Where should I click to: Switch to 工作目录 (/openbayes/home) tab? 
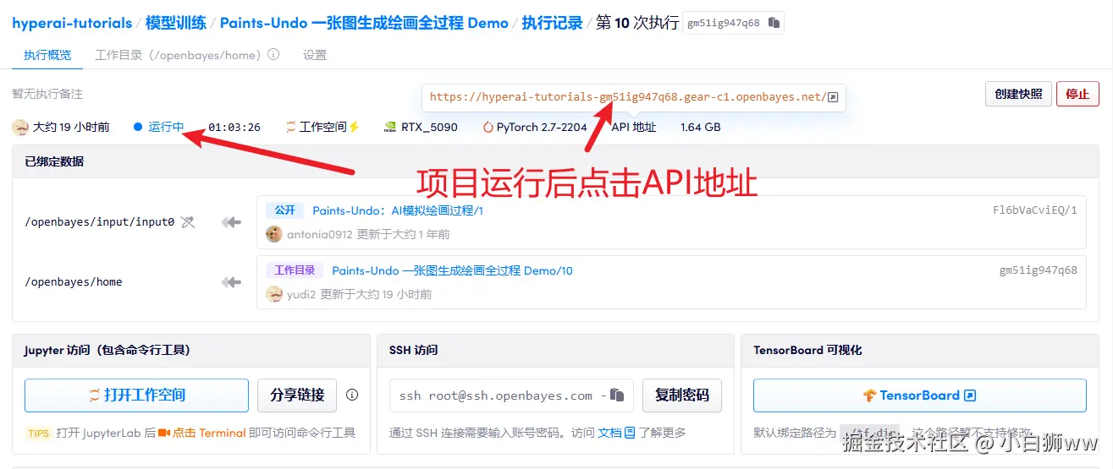tap(177, 55)
